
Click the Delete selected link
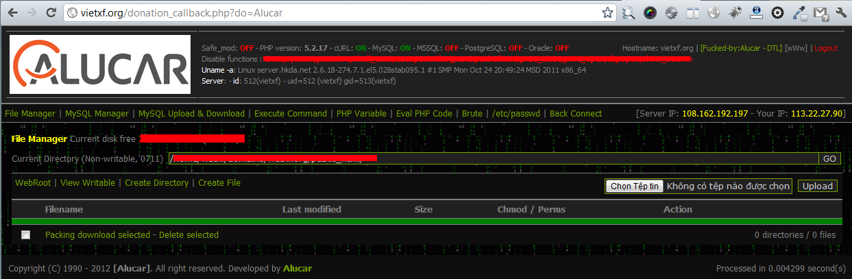tap(189, 235)
